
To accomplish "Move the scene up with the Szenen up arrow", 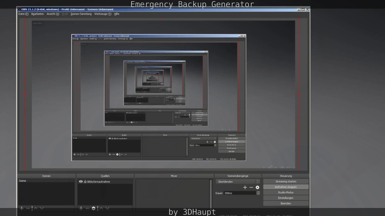I will (x=36, y=208).
